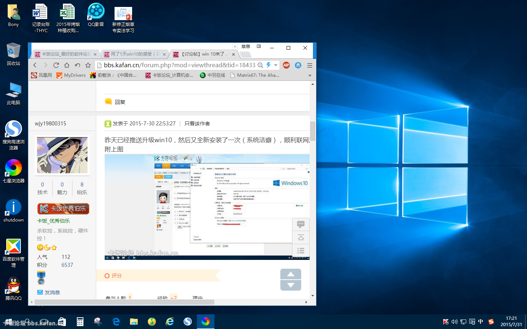
Task: Click the 评分 rating header
Action: (x=116, y=276)
